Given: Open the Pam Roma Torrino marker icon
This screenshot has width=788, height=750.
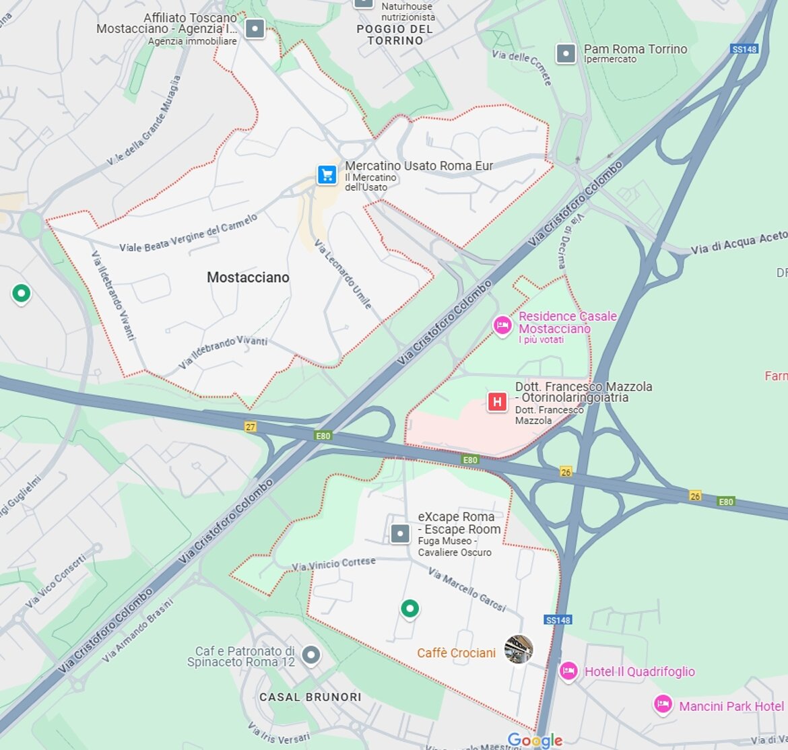Looking at the screenshot, I should tap(566, 53).
